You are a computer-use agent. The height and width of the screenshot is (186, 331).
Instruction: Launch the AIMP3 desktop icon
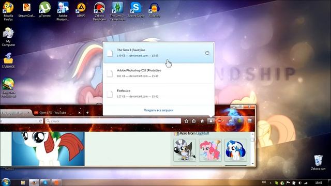tap(81, 10)
